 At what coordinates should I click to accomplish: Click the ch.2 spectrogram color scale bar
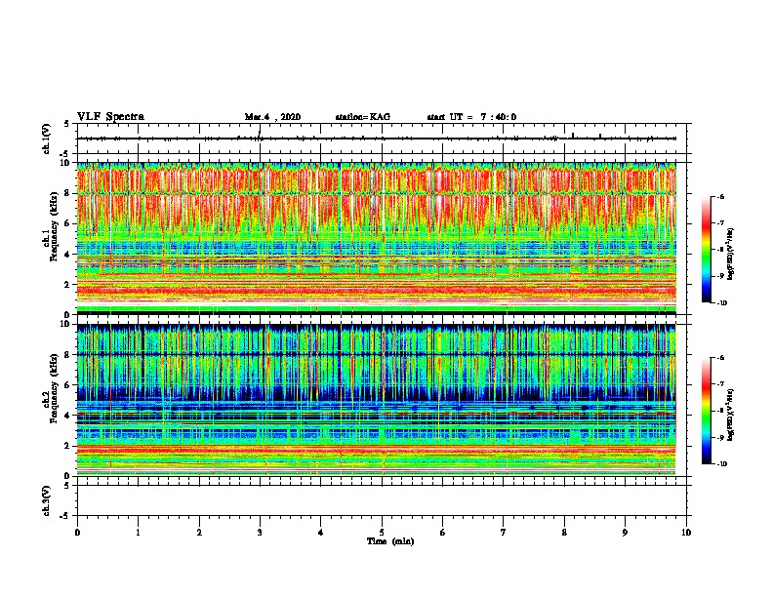tap(706, 411)
